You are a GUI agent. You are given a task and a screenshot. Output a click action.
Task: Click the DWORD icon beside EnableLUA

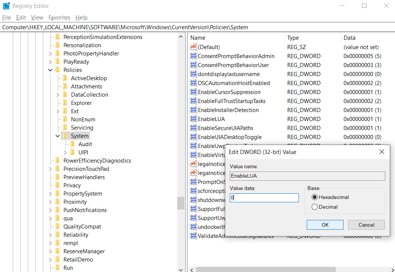pos(193,119)
